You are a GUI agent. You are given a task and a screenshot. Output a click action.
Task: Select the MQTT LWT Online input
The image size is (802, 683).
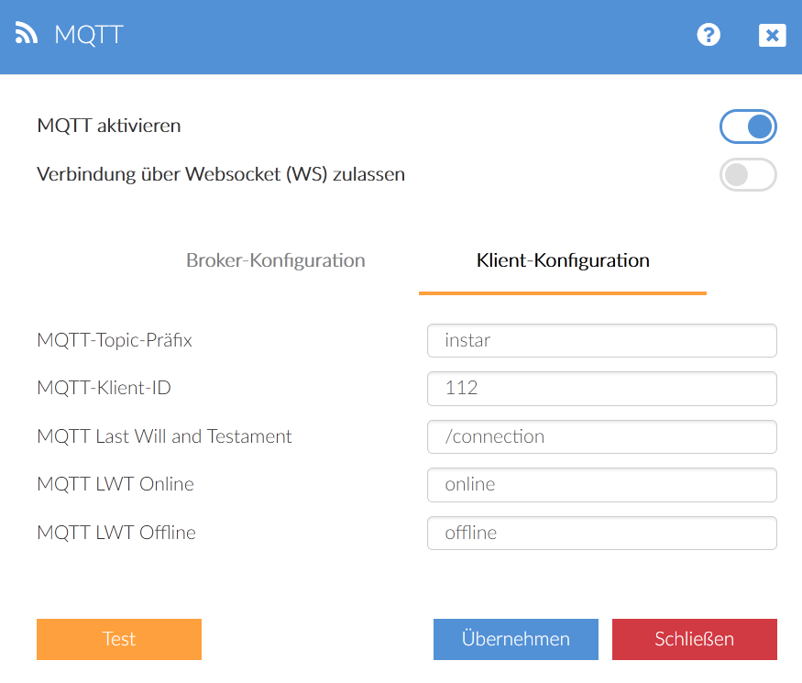(601, 484)
